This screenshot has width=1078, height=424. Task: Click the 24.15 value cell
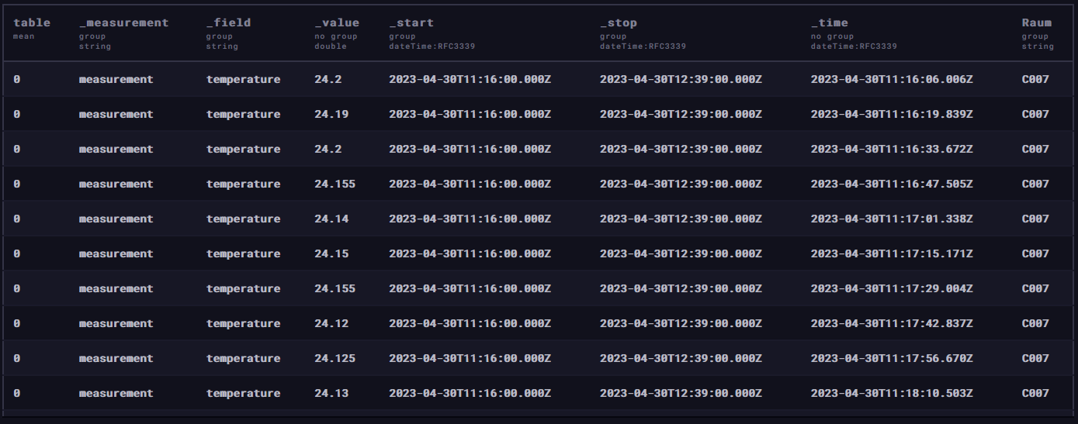(x=331, y=253)
